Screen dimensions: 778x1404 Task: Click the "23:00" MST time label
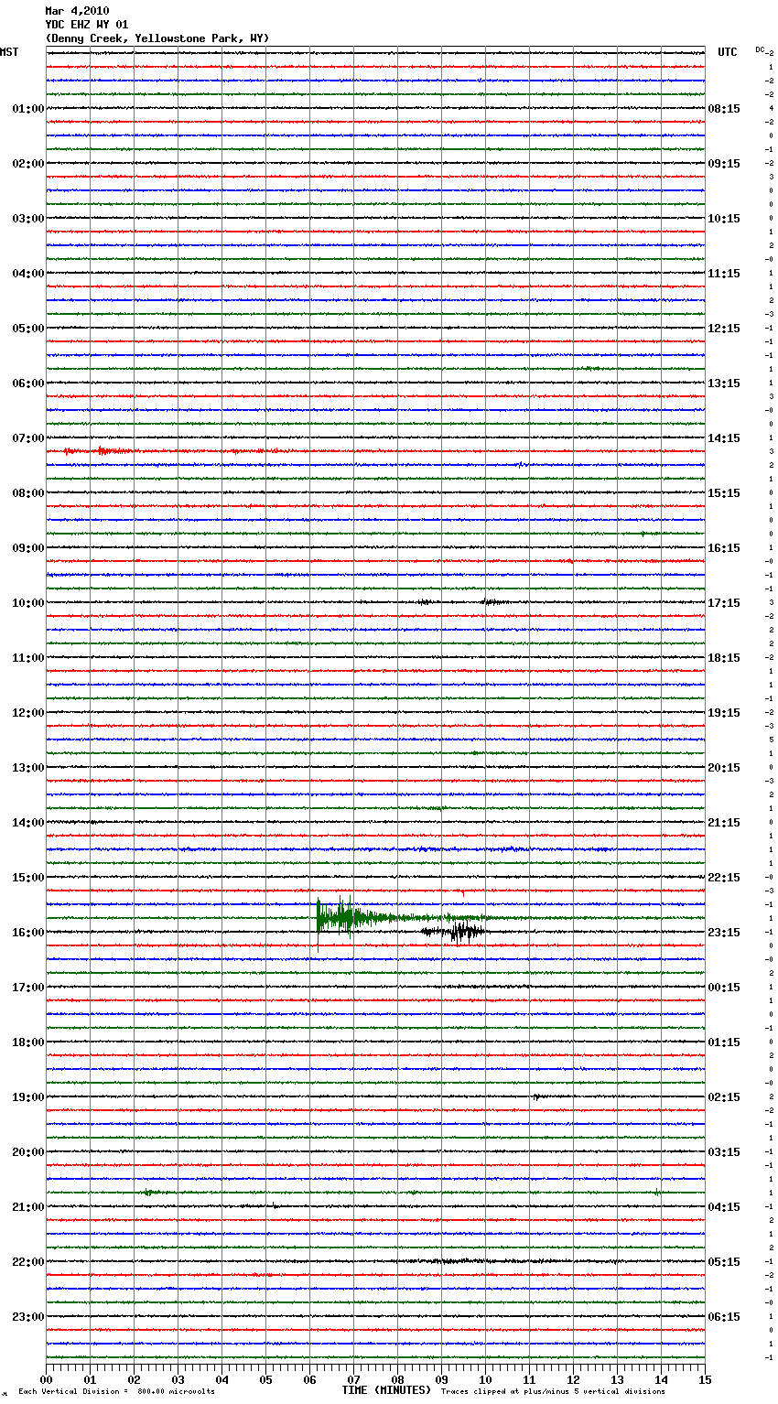point(28,1317)
